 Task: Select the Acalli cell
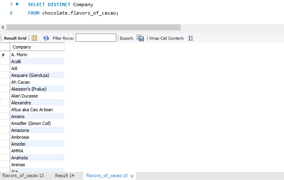coord(36,61)
